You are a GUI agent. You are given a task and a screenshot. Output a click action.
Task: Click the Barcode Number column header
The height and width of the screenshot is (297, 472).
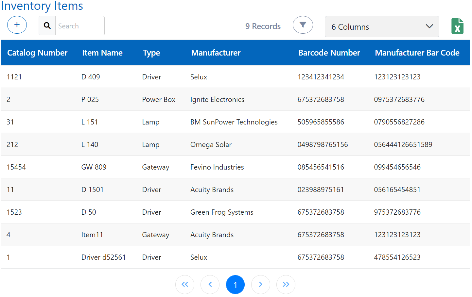pyautogui.click(x=329, y=53)
